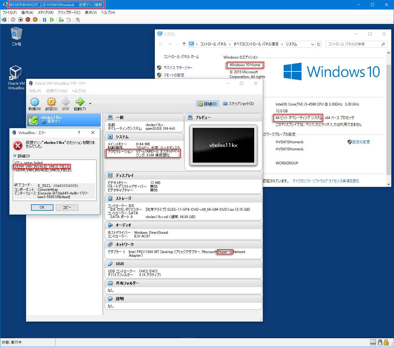394x347 pixels.
Task: Send Ctrl+Alt+Del icon in VM connection toolbar
Action: click(4, 20)
